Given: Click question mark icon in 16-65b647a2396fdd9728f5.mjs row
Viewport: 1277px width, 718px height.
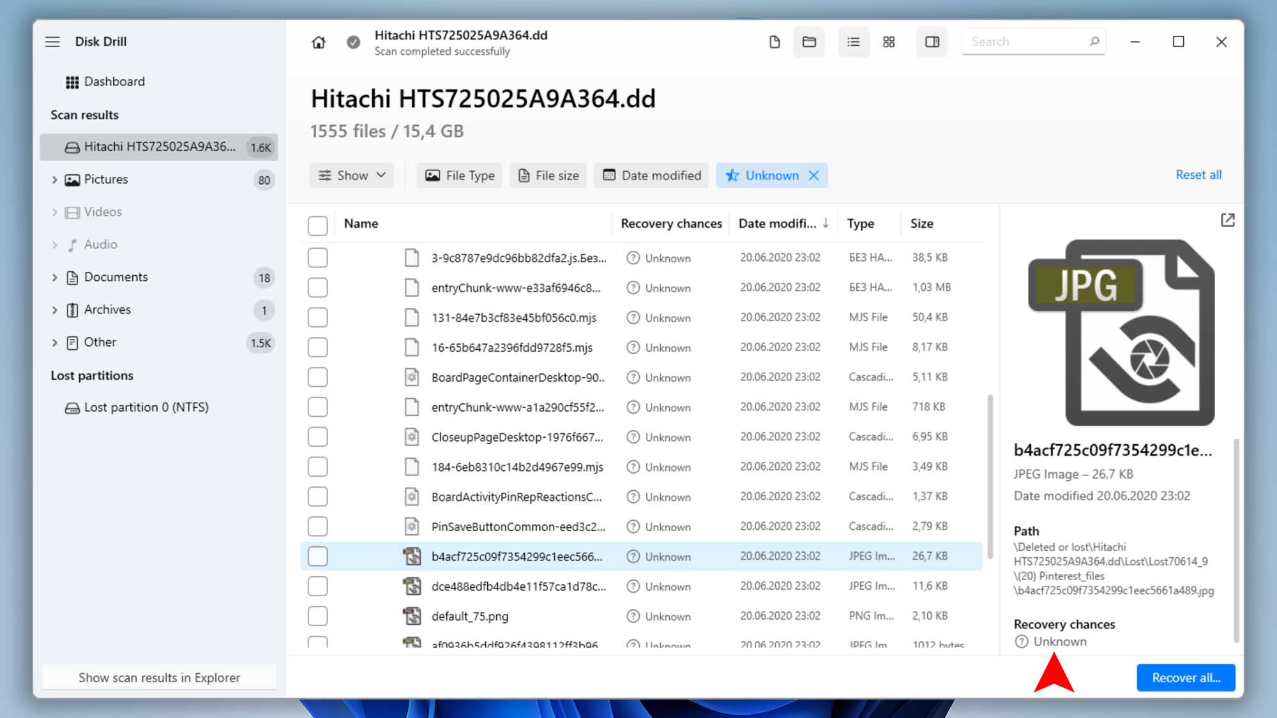Looking at the screenshot, I should 633,347.
